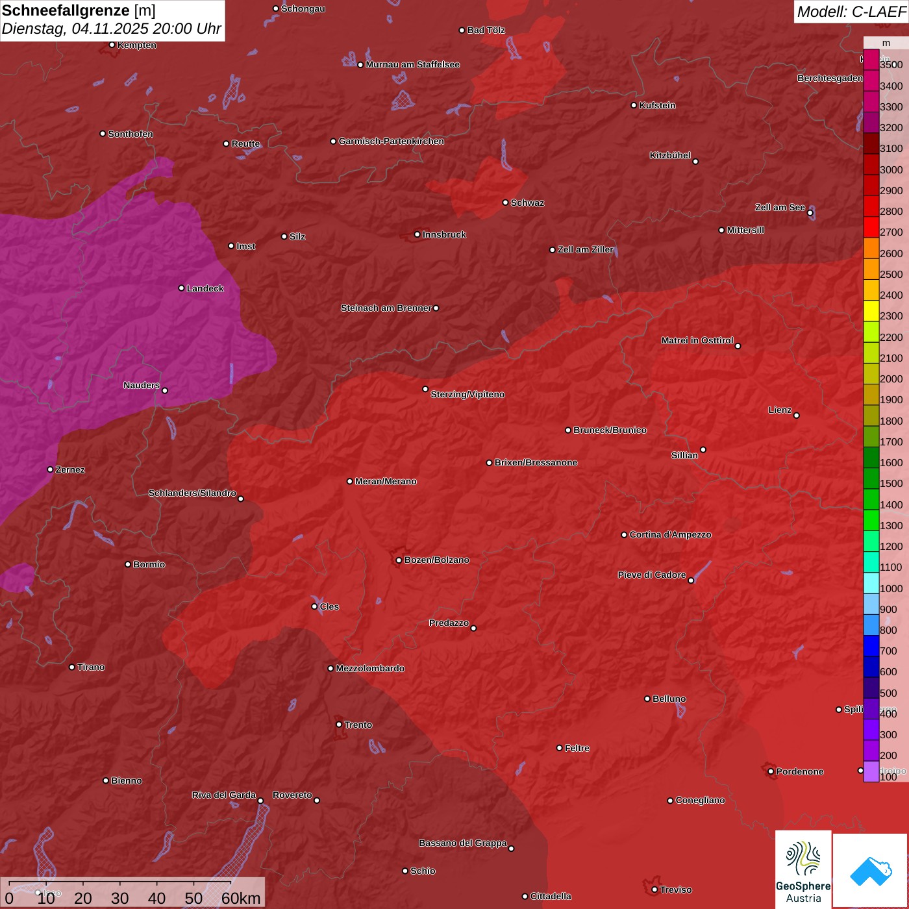Click the Reutte label
The image size is (909, 909).
[246, 143]
